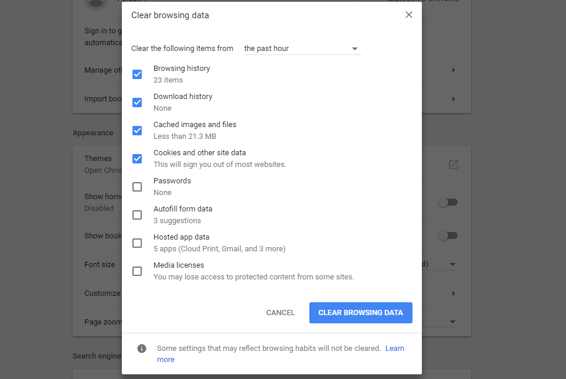The image size is (566, 379).
Task: Uncheck Download history option
Action: click(x=137, y=103)
